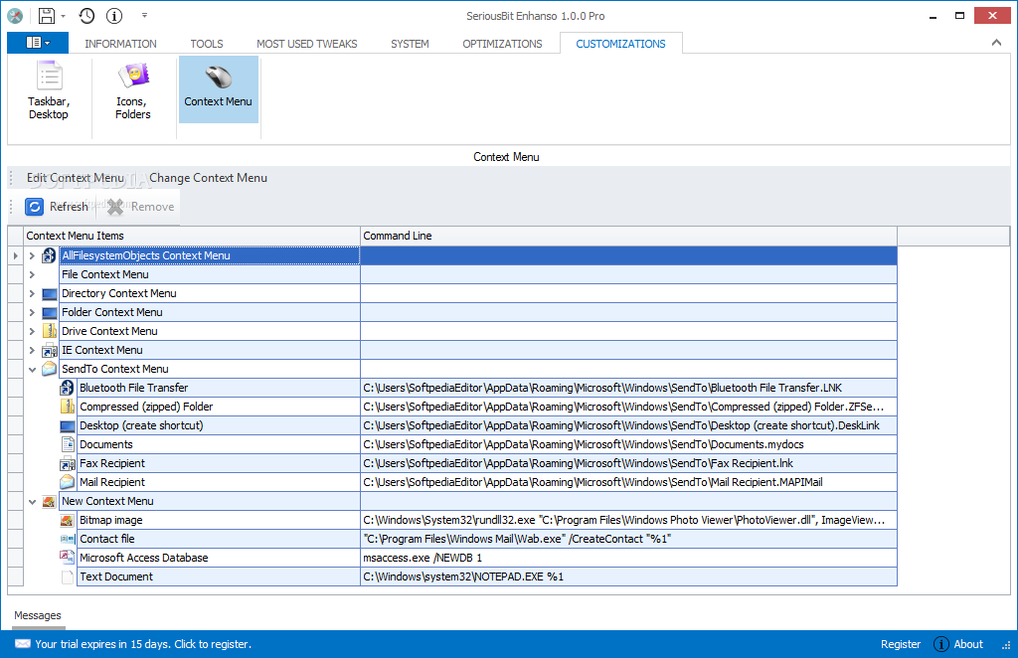Collapse the ribbon with the chevron
The image size is (1018, 658).
pyautogui.click(x=996, y=43)
